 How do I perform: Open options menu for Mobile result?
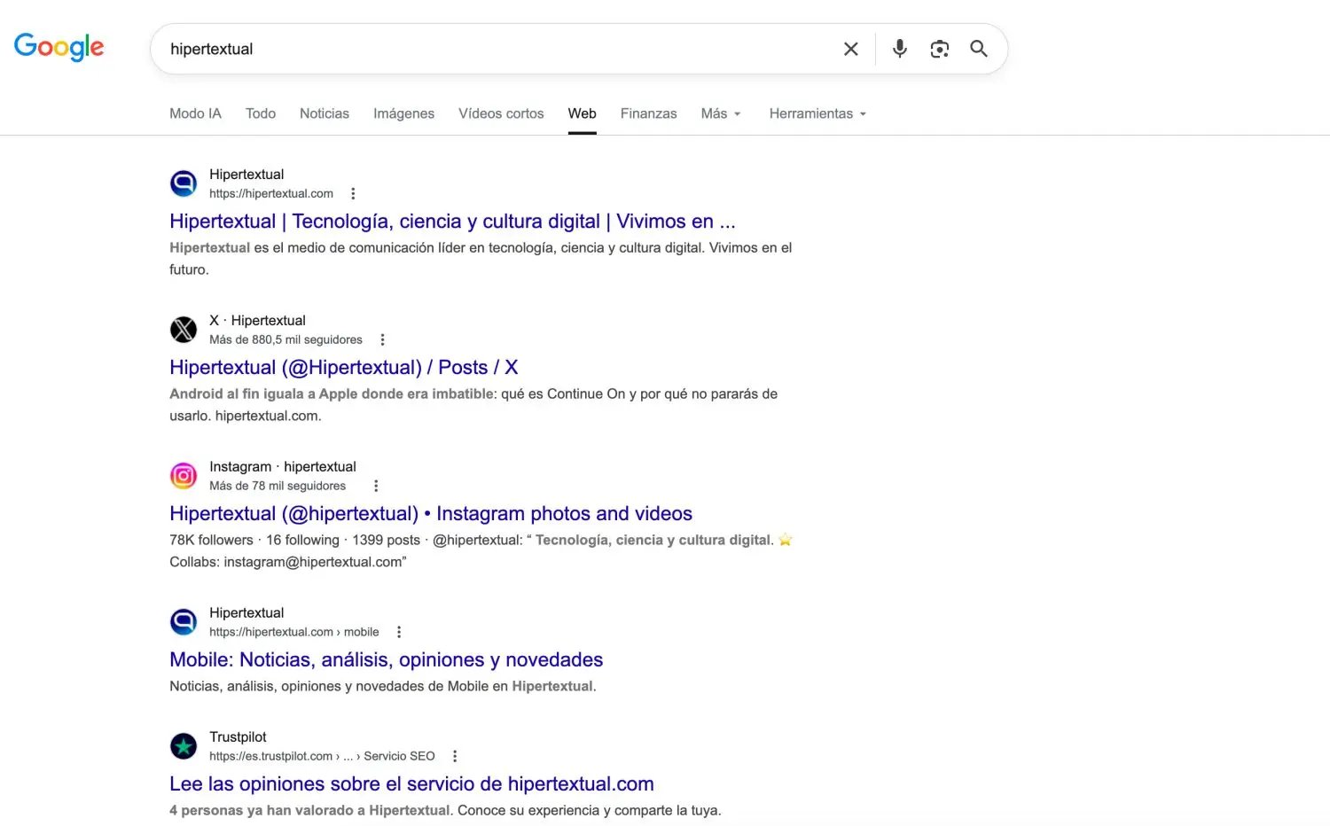coord(399,632)
